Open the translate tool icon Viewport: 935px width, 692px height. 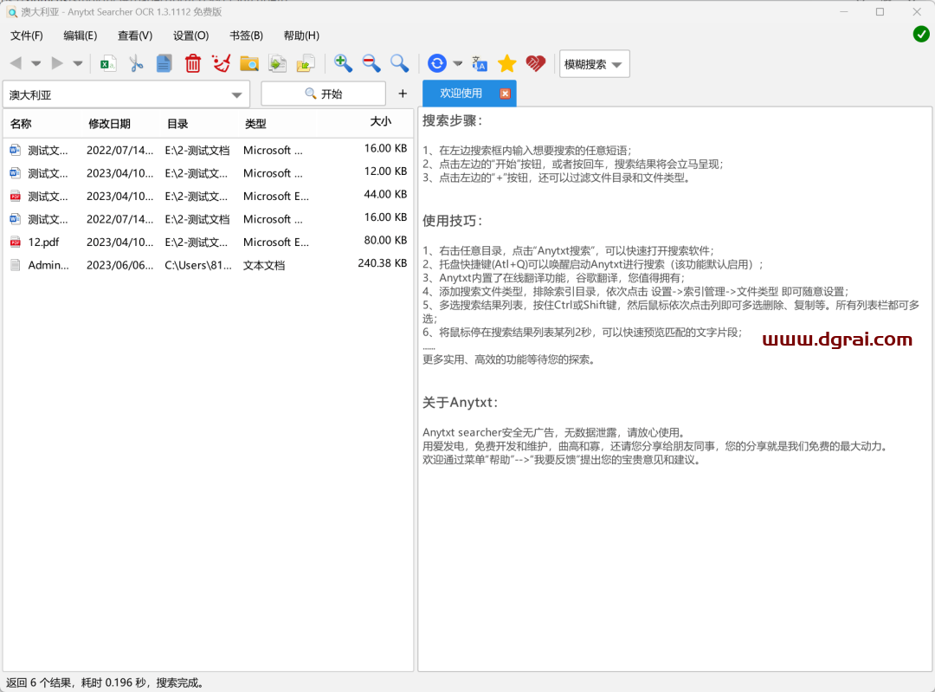[x=480, y=63]
